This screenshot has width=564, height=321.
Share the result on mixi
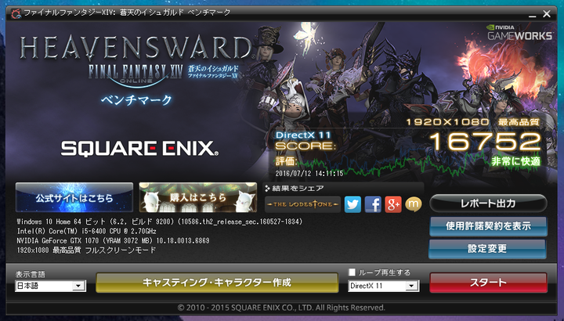click(x=414, y=204)
